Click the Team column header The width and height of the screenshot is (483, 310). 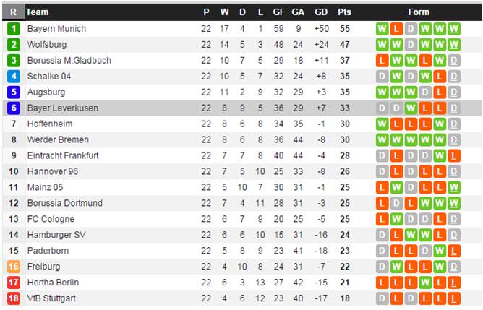(x=38, y=12)
